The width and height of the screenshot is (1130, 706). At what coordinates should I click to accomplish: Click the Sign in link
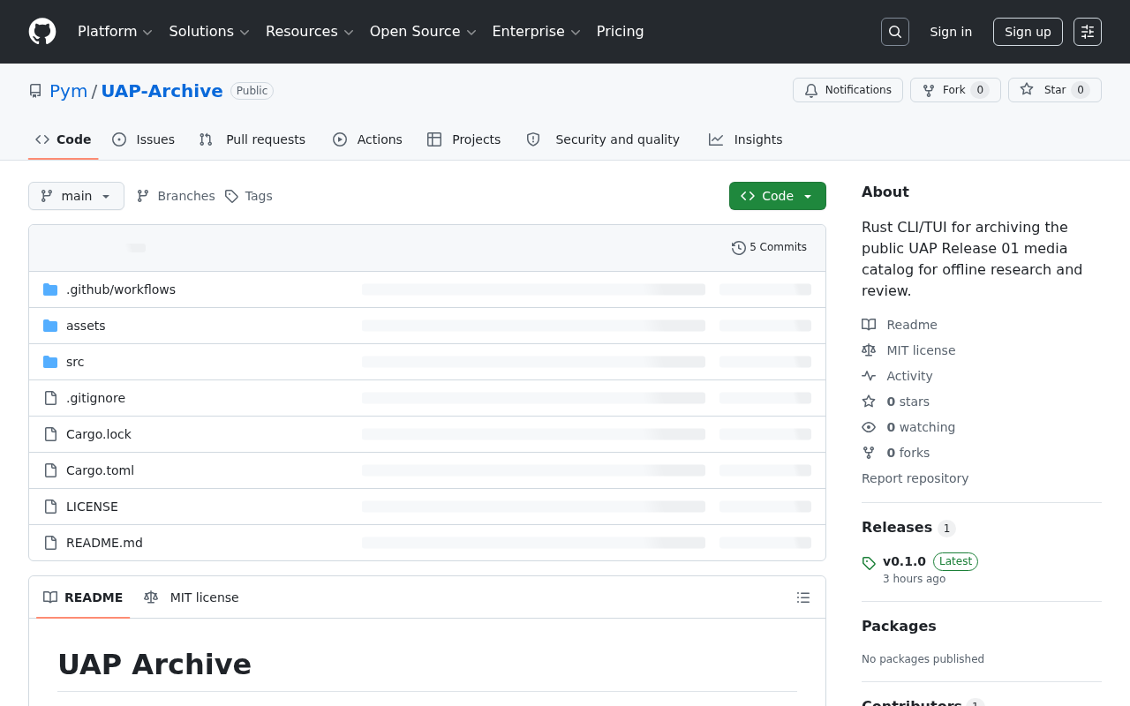(x=951, y=32)
